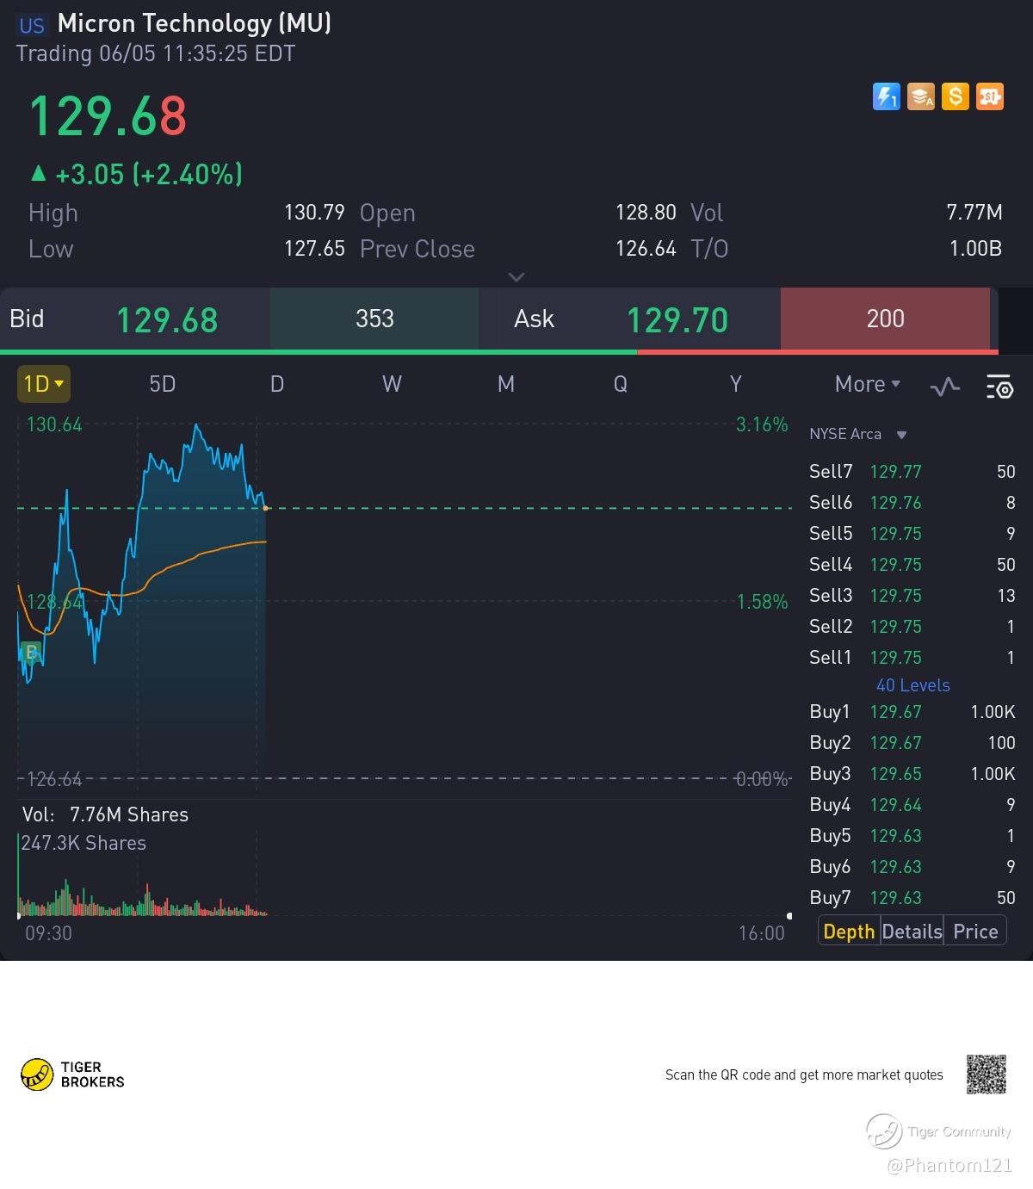Tap the Tiger Brokers logo
Screen dimensions: 1033x1189
pyautogui.click(x=72, y=1074)
